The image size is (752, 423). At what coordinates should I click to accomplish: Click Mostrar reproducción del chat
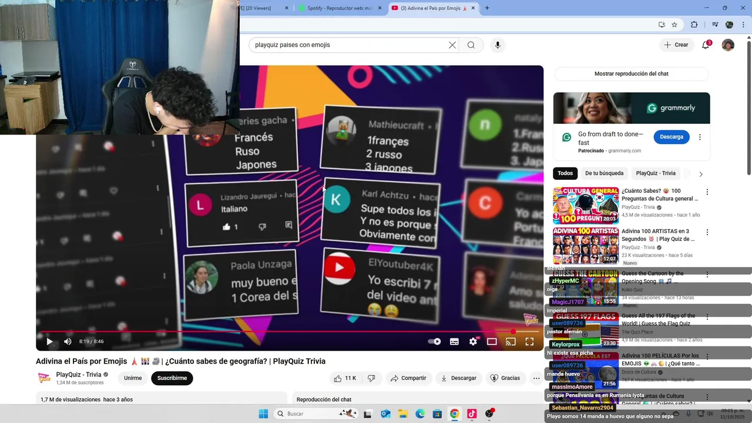pos(632,74)
